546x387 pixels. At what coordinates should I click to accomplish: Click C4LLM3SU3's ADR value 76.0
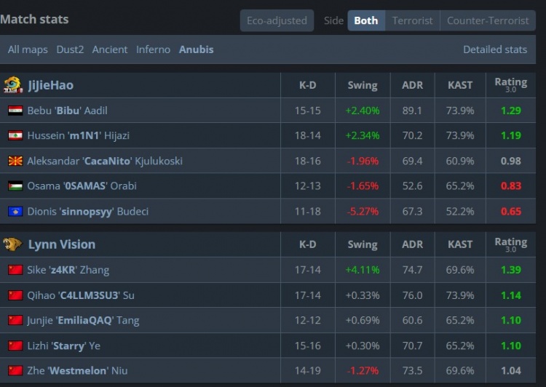click(412, 295)
